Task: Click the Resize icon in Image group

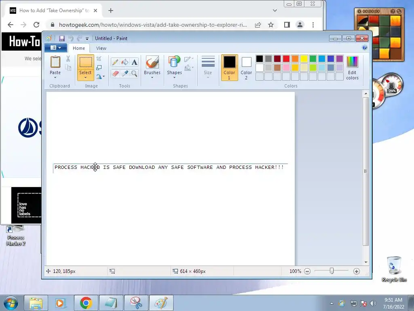Action: tap(99, 68)
